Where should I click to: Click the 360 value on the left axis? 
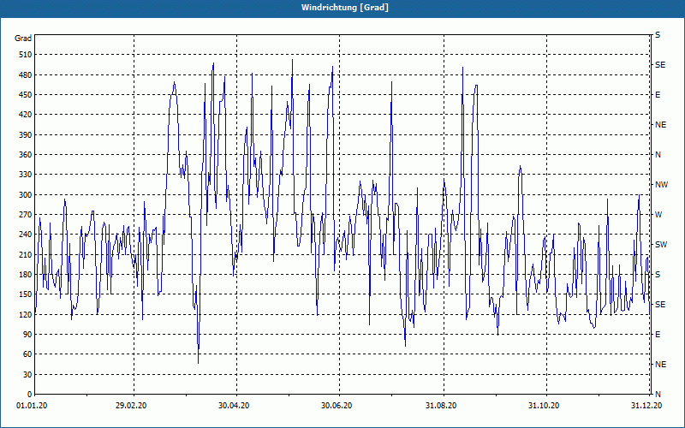[x=27, y=155]
